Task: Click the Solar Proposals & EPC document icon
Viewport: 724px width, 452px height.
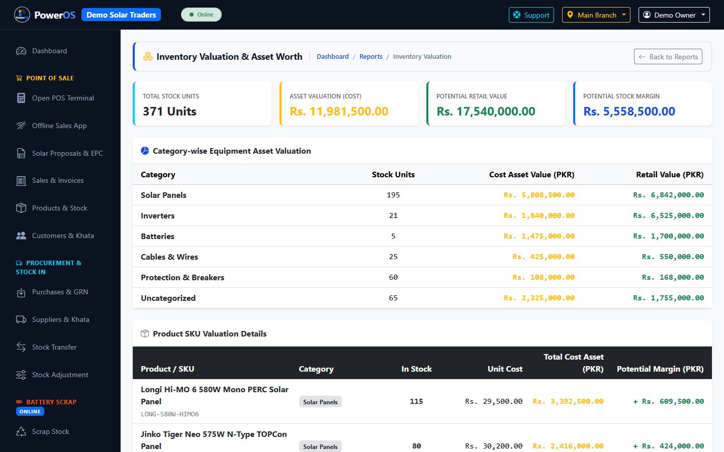Action: coord(21,153)
